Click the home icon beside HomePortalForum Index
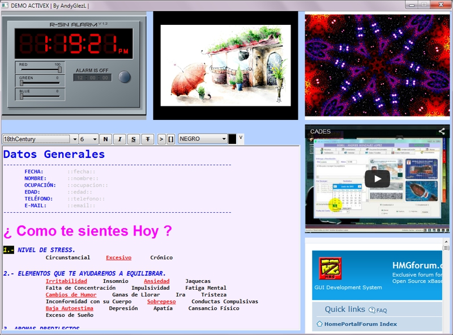The image size is (453, 335). click(x=319, y=324)
